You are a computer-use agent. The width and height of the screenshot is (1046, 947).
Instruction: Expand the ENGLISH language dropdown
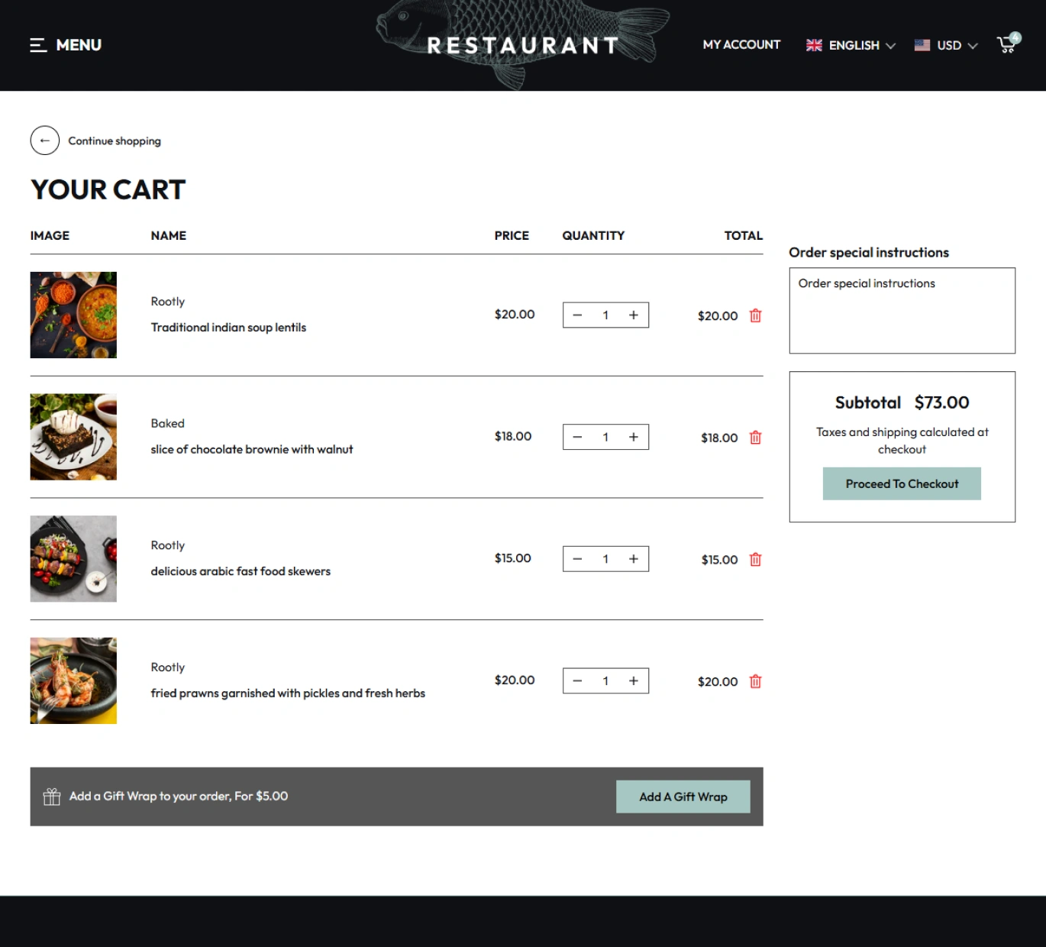[851, 45]
